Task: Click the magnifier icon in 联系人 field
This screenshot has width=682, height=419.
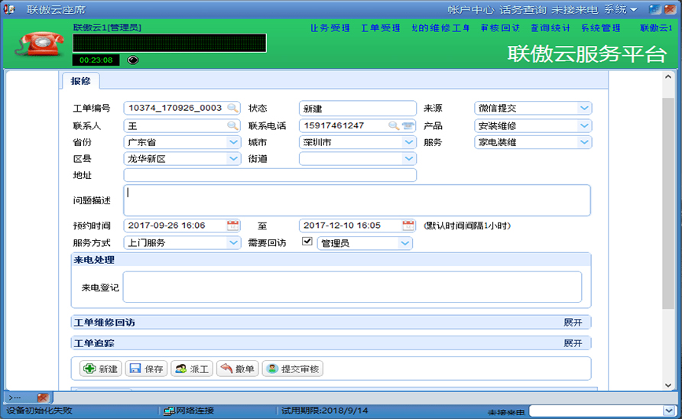Action: (232, 125)
